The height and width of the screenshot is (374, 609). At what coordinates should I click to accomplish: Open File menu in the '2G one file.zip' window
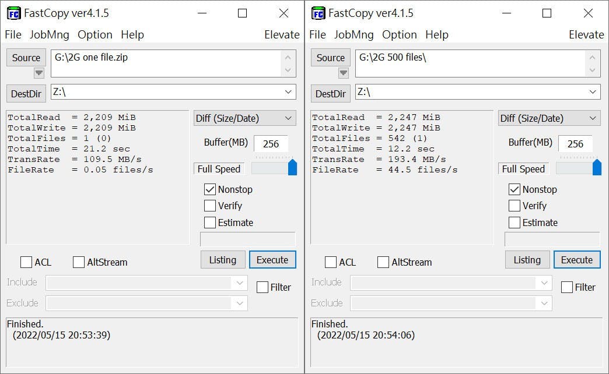13,34
